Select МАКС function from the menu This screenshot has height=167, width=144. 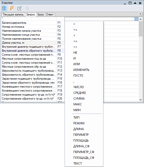84,104
